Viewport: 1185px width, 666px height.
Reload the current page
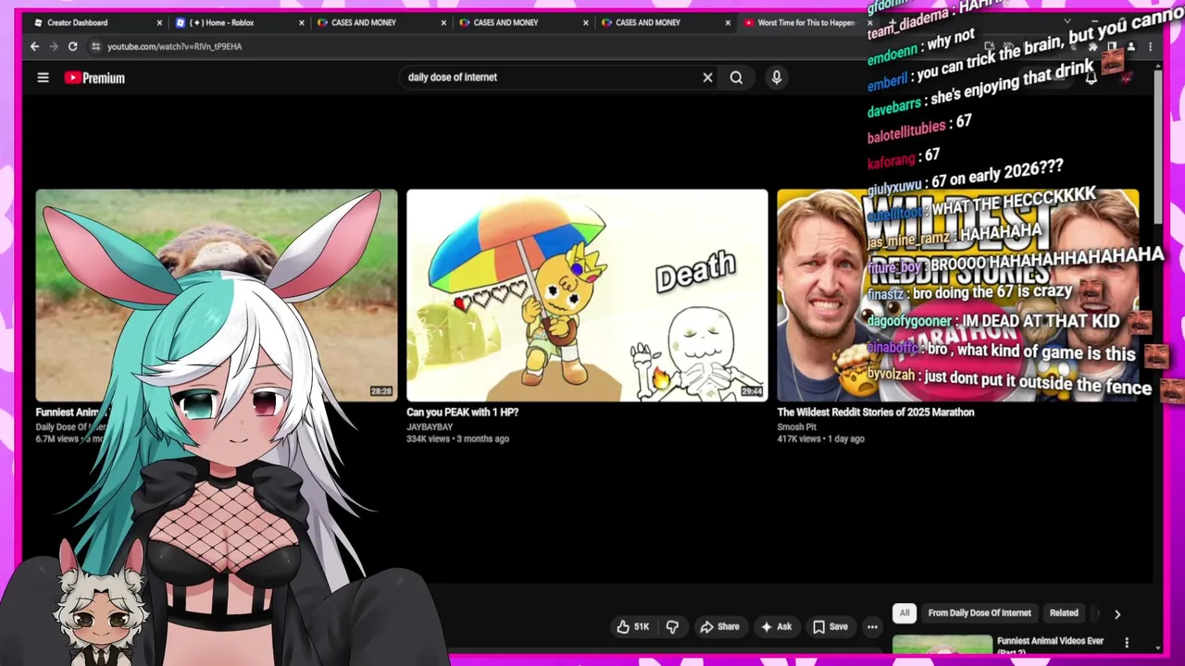click(72, 46)
